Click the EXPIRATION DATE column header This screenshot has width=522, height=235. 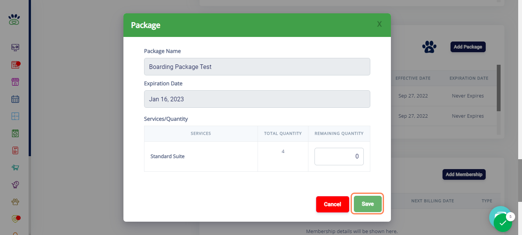click(469, 78)
